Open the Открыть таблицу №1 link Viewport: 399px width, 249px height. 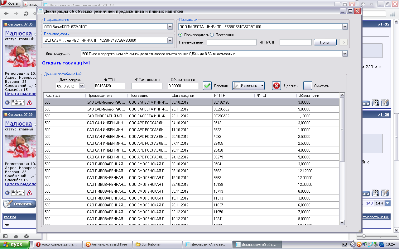point(66,63)
